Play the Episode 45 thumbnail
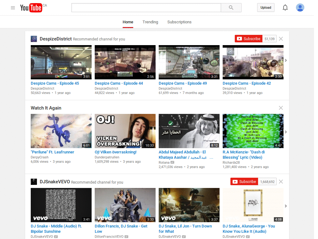The width and height of the screenshot is (318, 239). (x=61, y=62)
